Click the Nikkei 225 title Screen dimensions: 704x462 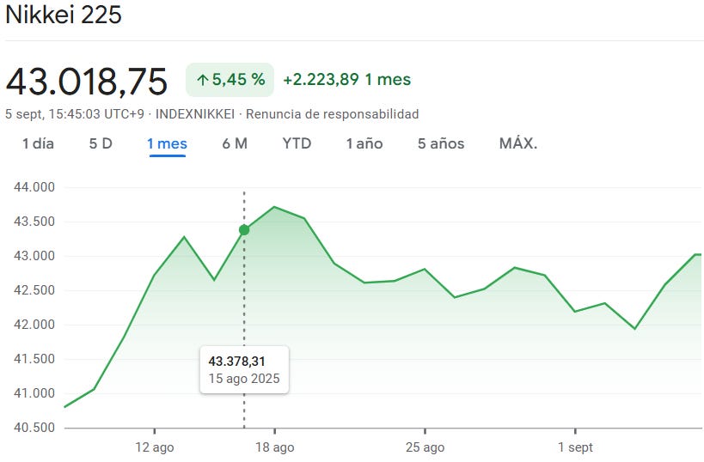coord(64,15)
